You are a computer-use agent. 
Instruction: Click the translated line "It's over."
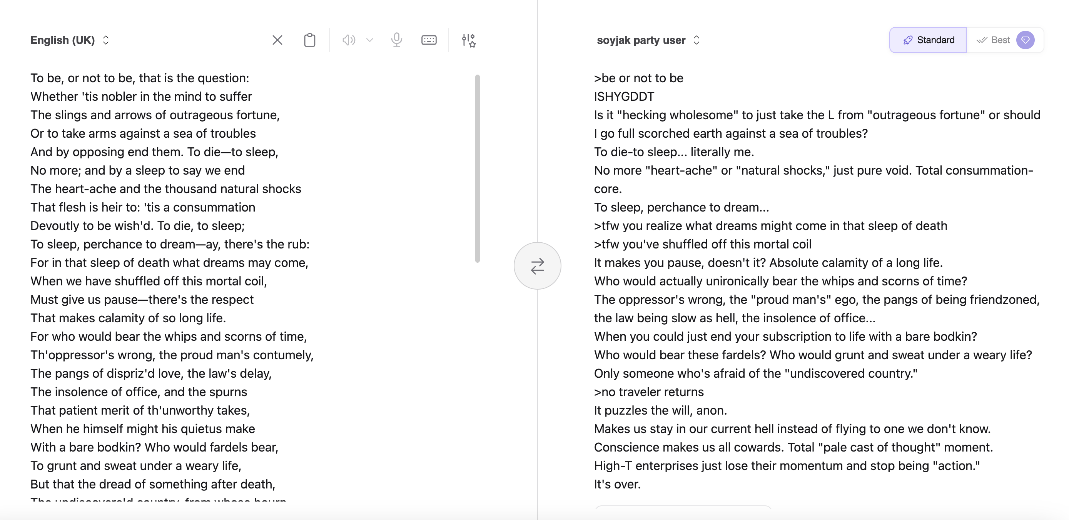(x=617, y=484)
